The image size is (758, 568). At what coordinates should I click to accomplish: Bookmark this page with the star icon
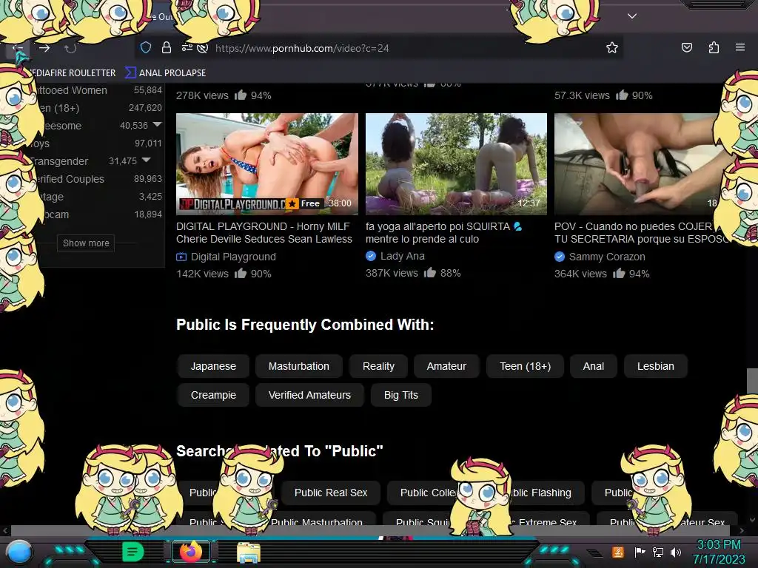click(612, 47)
